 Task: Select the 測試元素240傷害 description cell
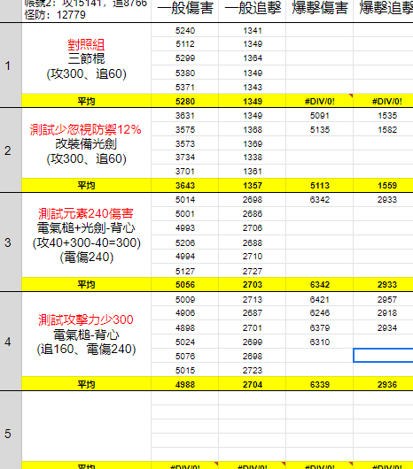pos(86,235)
